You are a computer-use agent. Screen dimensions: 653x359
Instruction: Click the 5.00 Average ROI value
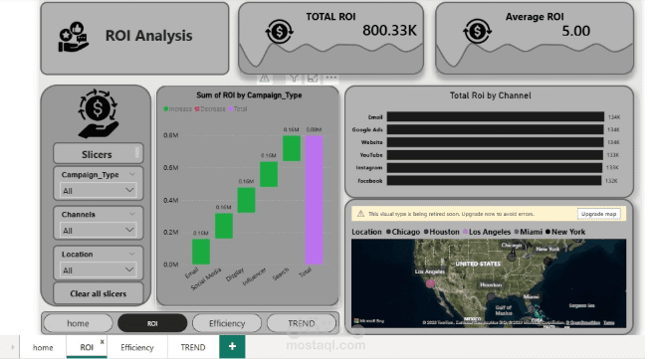coord(576,31)
